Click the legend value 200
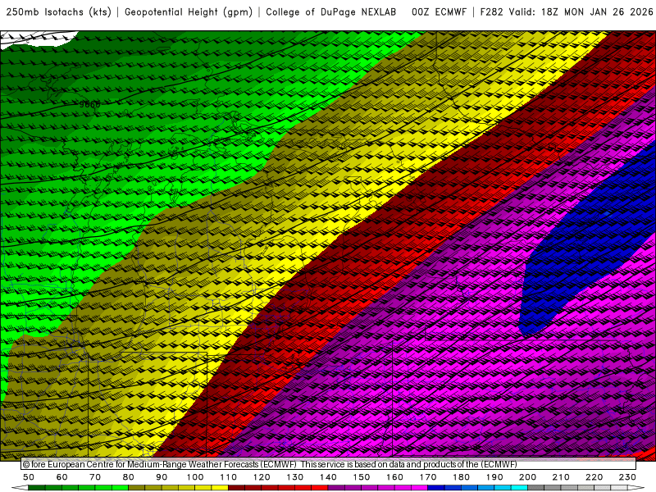Viewport: 656px width, 492px height. pos(527,477)
